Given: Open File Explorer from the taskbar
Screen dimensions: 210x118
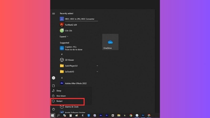Looking at the screenshot, I should tap(119, 115).
